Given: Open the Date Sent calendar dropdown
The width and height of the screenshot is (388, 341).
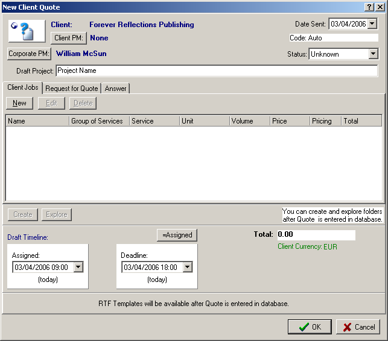Looking at the screenshot, I should point(372,24).
